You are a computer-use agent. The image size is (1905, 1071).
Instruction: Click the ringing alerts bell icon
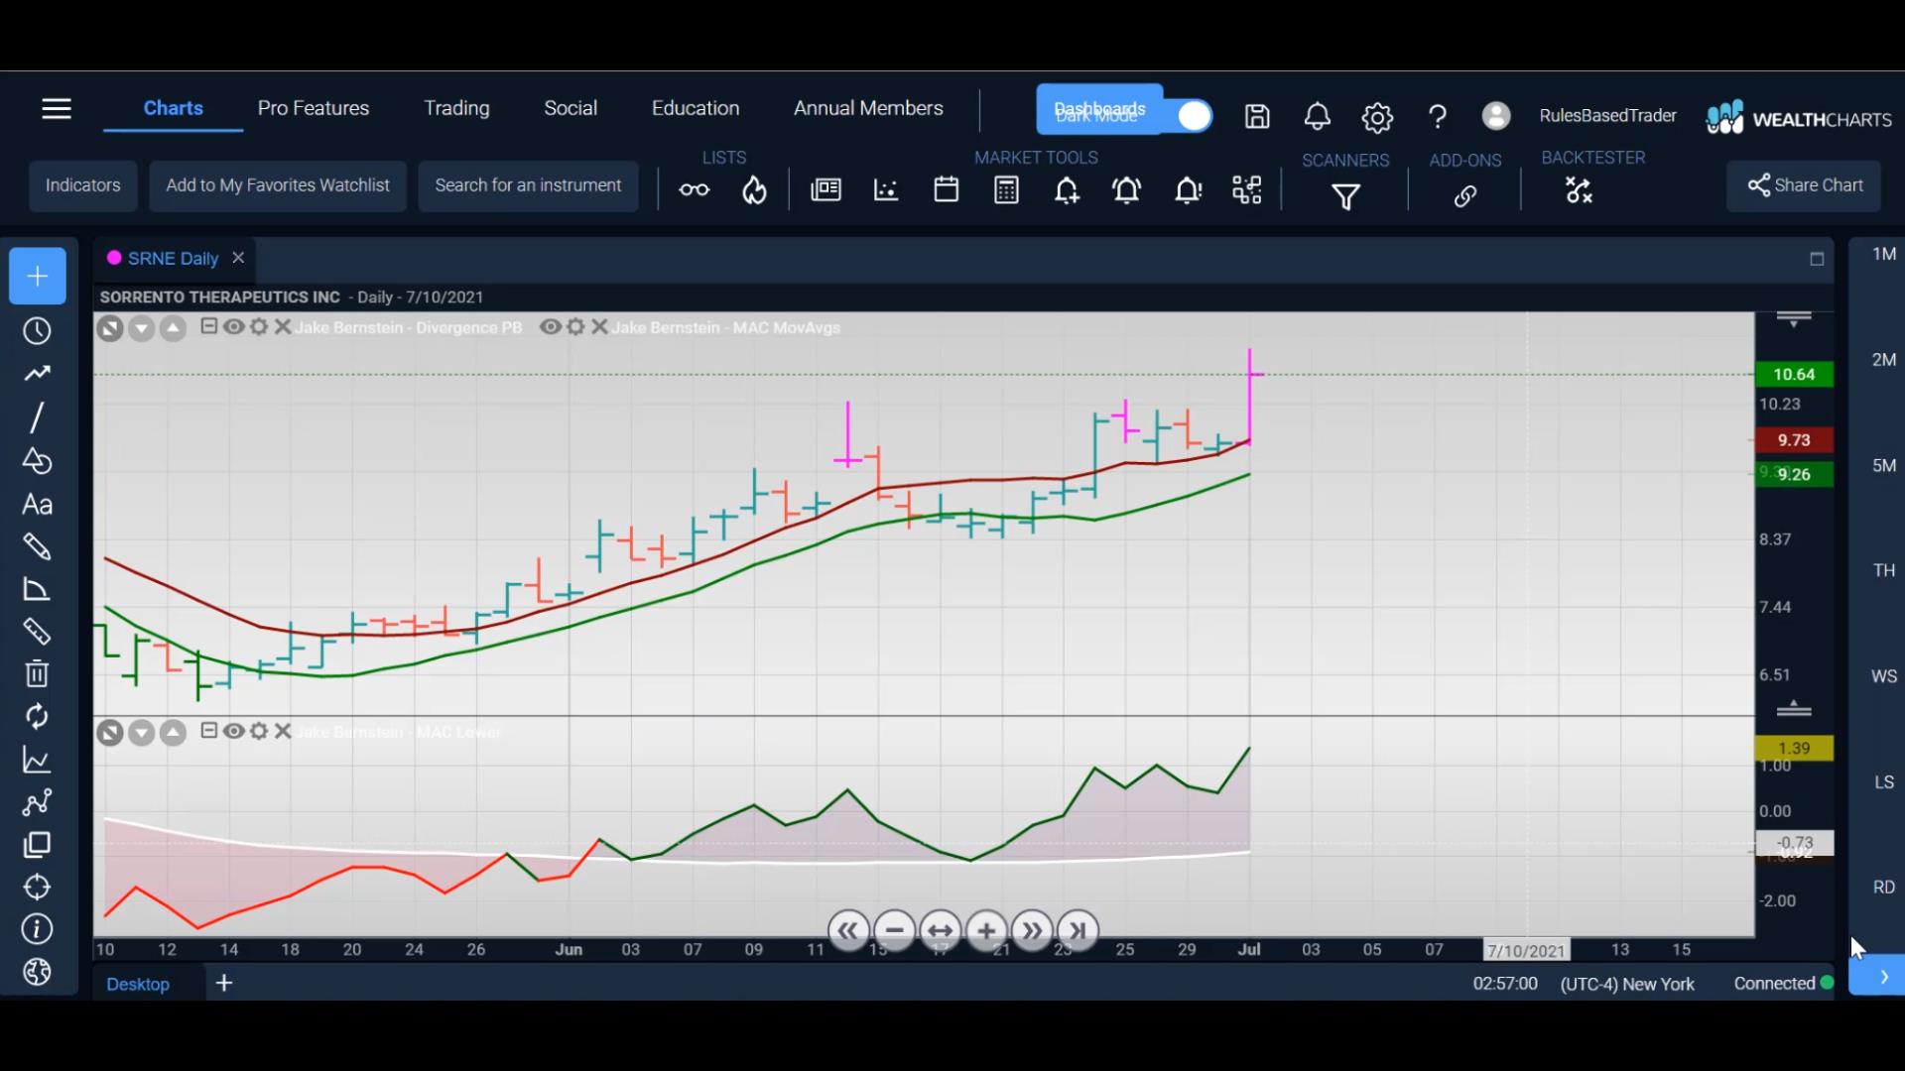1127,189
